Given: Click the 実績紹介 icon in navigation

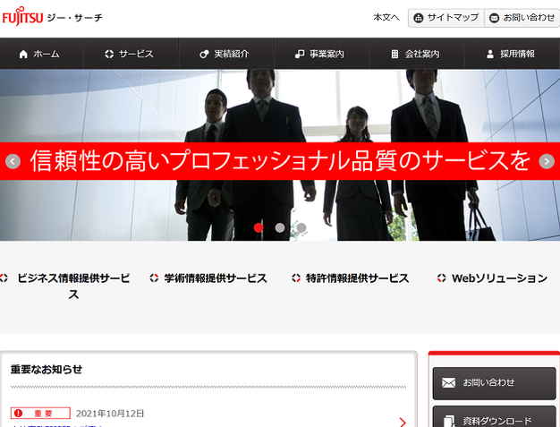Looking at the screenshot, I should pyautogui.click(x=204, y=54).
